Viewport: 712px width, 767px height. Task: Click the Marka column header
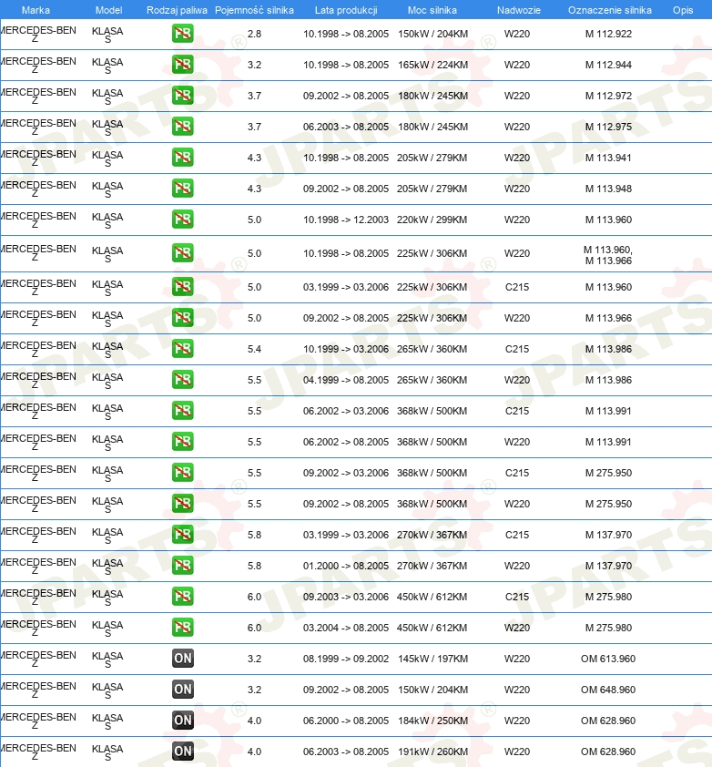36,10
